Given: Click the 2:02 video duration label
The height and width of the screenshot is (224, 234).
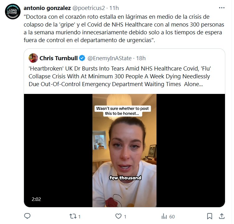Looking at the screenshot, I should (36, 199).
